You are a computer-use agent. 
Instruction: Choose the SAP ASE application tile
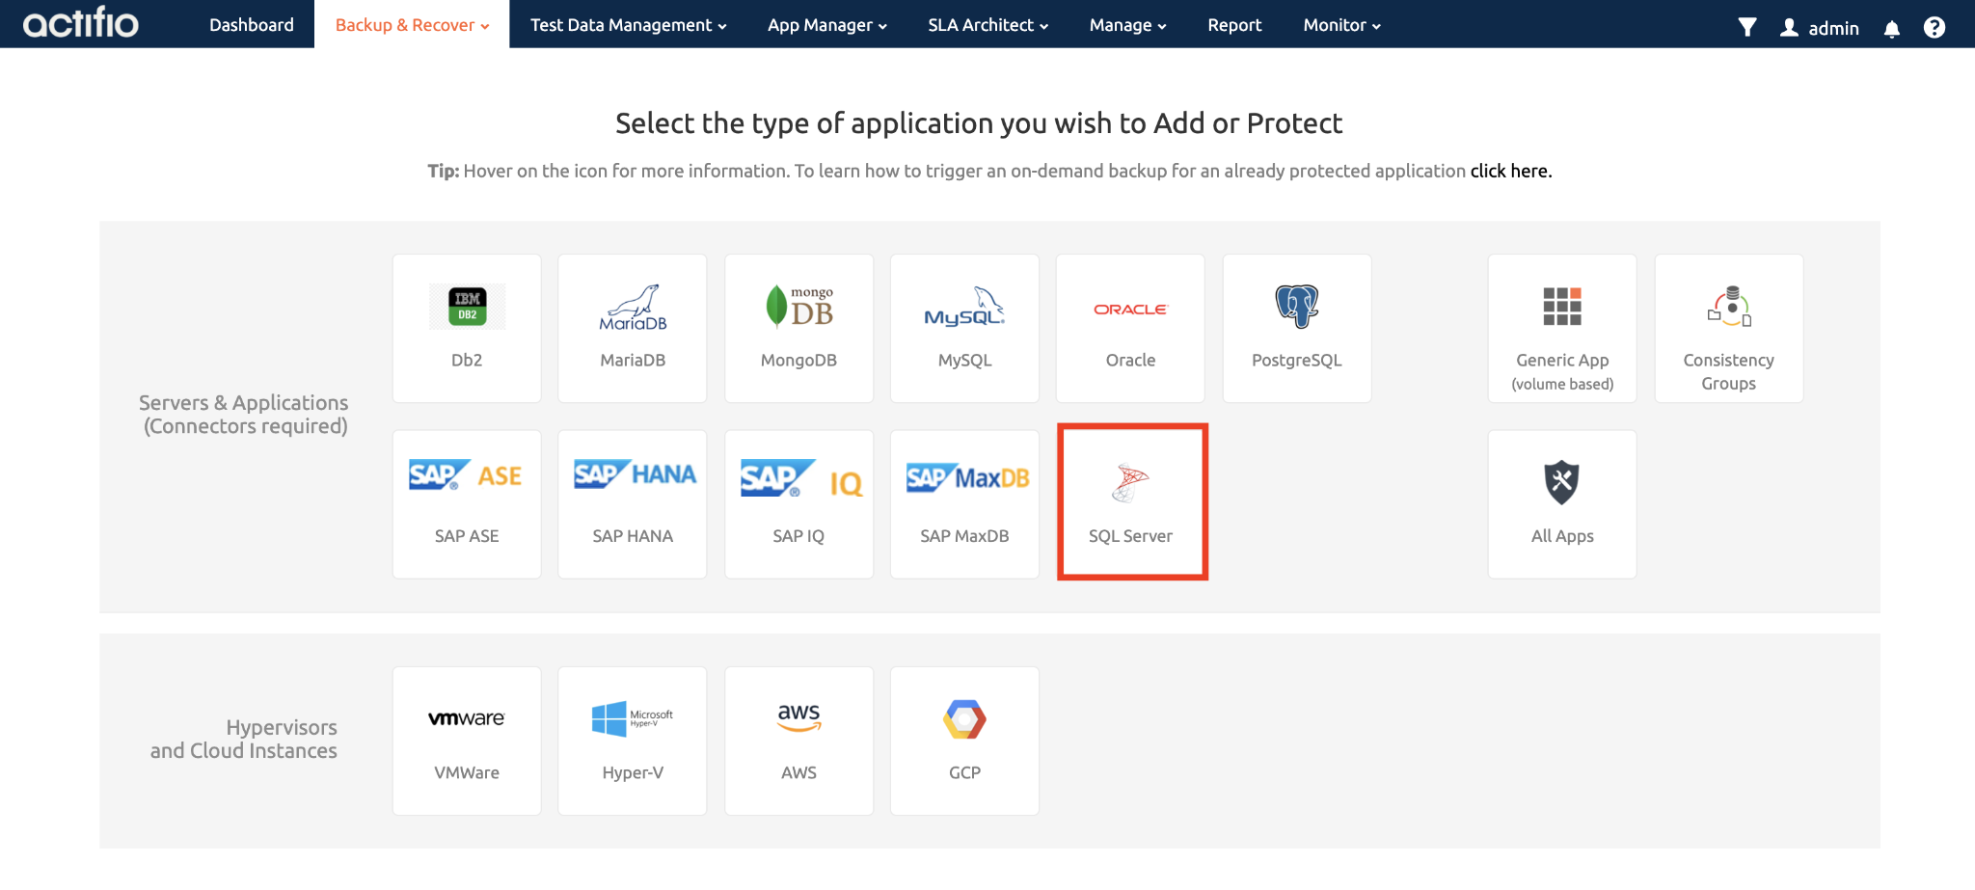point(467,504)
